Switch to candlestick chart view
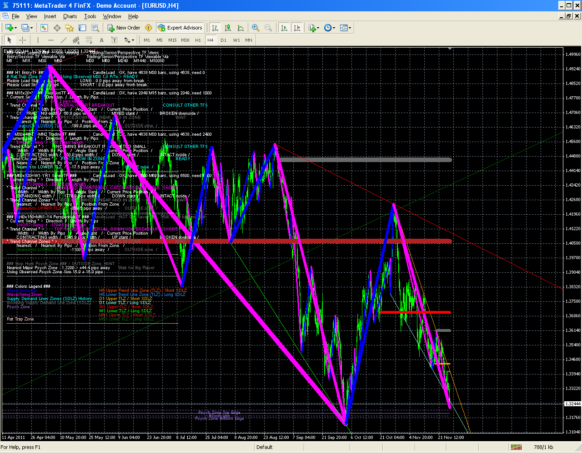The height and width of the screenshot is (453, 582). (228, 28)
